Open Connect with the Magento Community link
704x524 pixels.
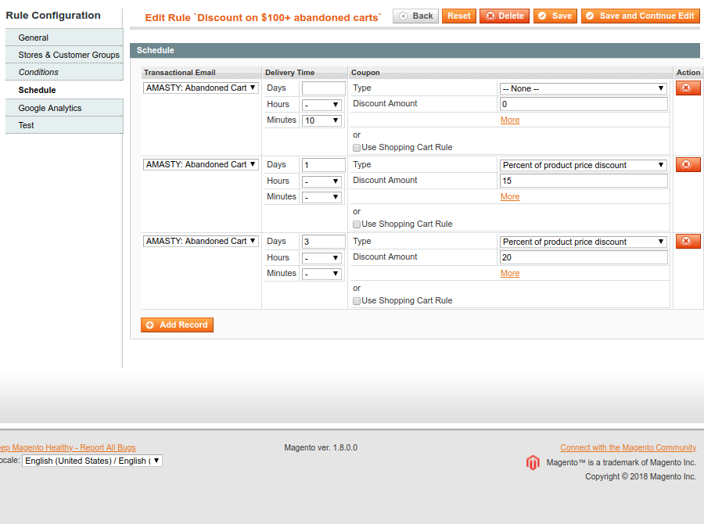(x=628, y=448)
